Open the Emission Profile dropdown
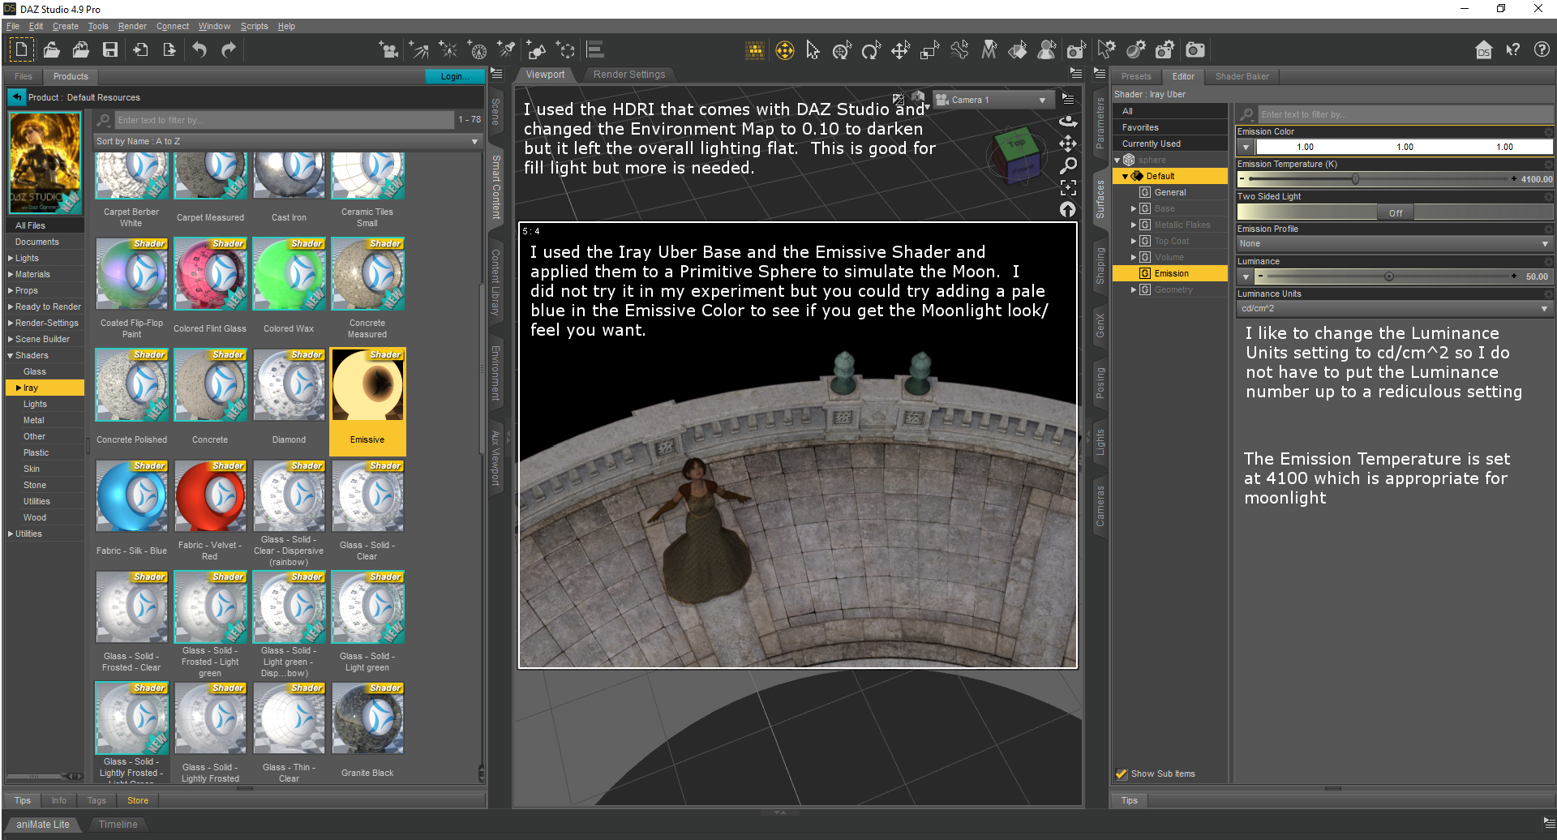 (x=1395, y=244)
